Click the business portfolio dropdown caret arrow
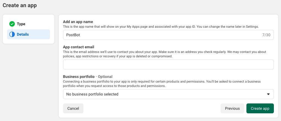281x121 pixels. click(268, 94)
